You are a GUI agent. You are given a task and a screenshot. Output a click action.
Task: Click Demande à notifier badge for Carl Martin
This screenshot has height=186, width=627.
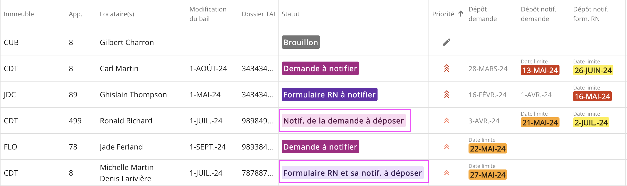pyautogui.click(x=320, y=68)
